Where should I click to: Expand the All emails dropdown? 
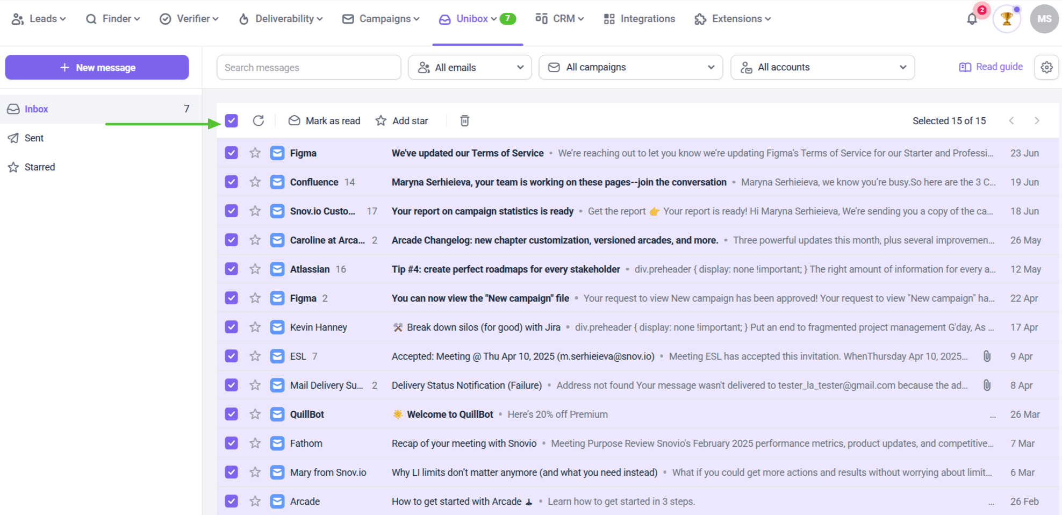pos(470,67)
